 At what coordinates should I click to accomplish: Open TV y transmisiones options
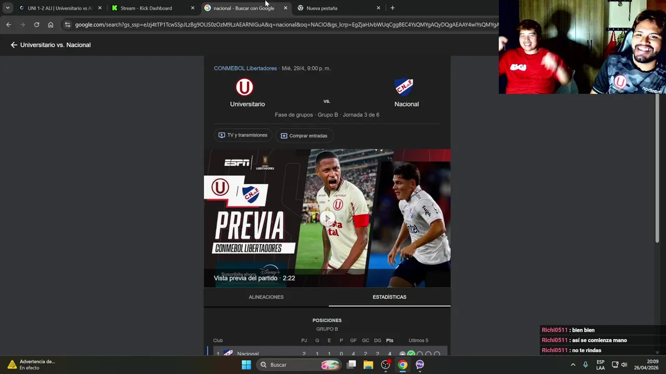(243, 135)
